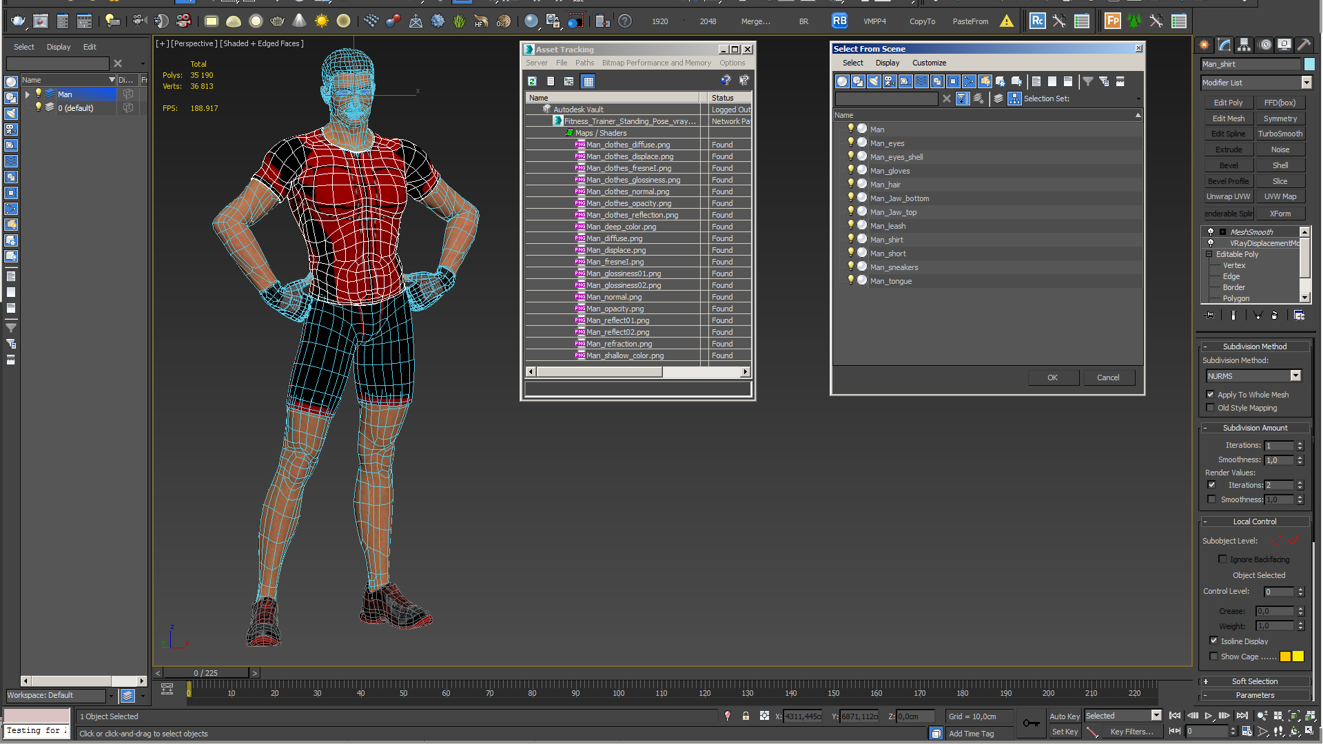
Task: Click Cancel in Select From Scene dialog
Action: (1108, 378)
